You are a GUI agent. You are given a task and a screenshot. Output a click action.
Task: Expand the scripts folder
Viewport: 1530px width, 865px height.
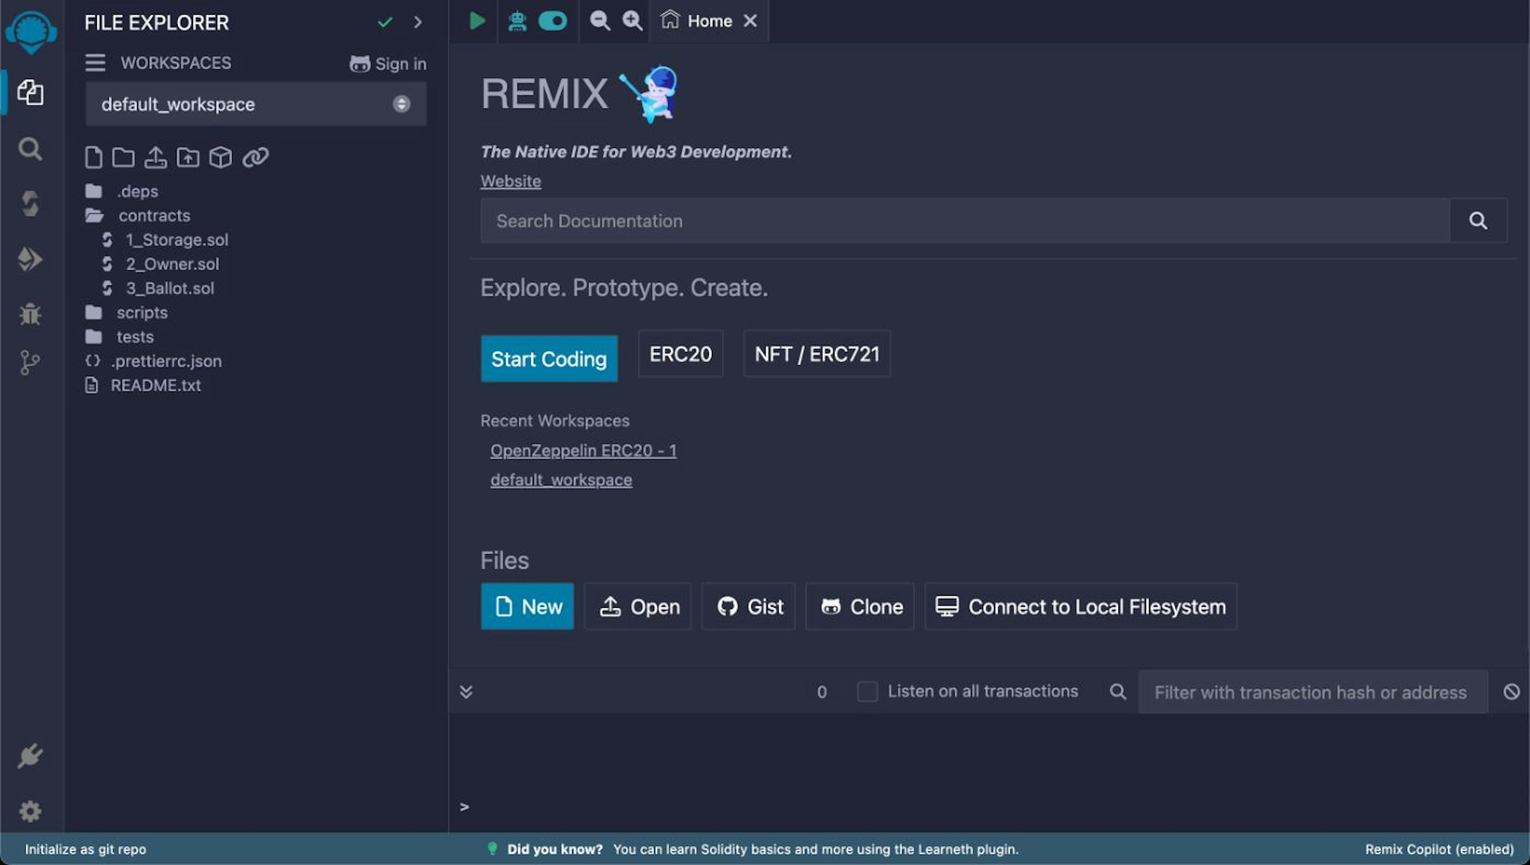(127, 313)
